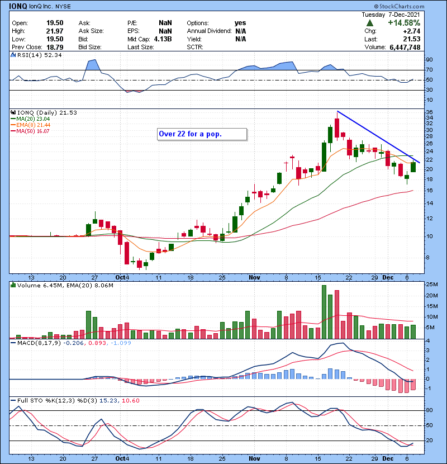447x464 pixels.
Task: Click the Oct4 label on price chart axis
Action: [122, 278]
